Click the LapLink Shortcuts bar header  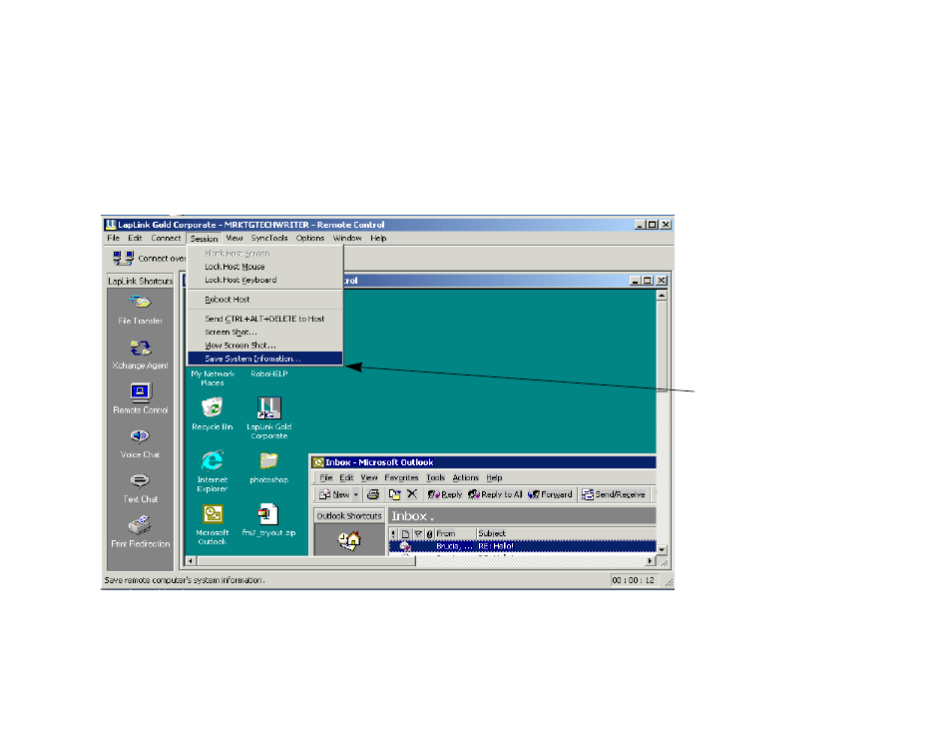click(141, 282)
